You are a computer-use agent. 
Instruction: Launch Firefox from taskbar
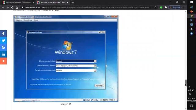(x=191, y=11)
